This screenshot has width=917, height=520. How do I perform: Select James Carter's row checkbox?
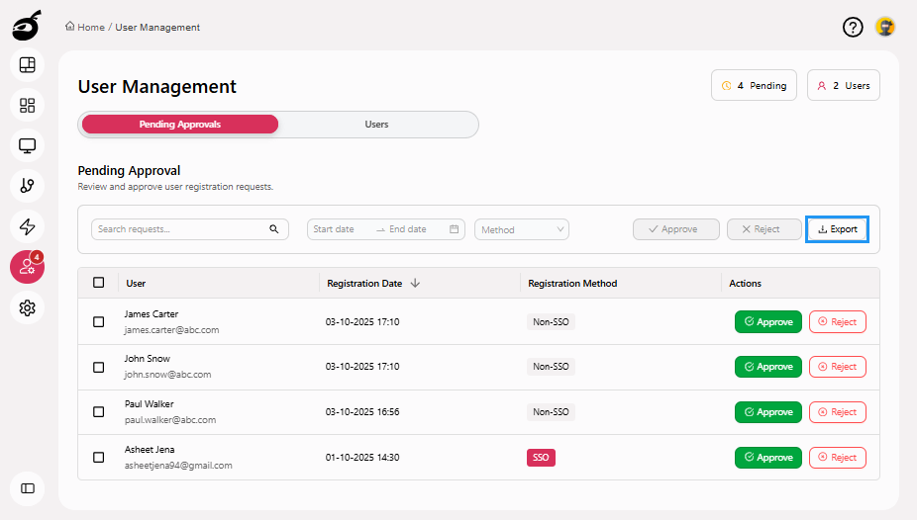[x=99, y=321]
